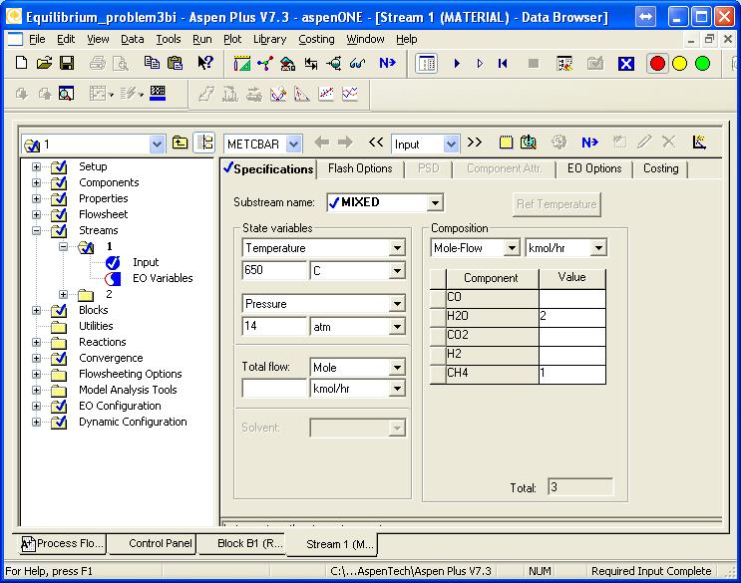Click the CO component value cell

click(x=571, y=297)
